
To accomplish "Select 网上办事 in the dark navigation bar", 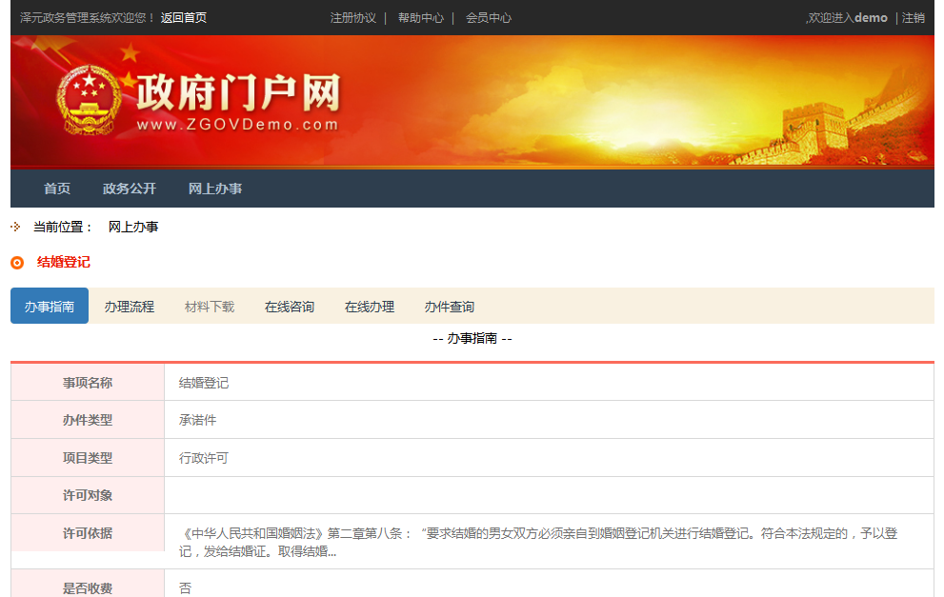I will [x=215, y=189].
